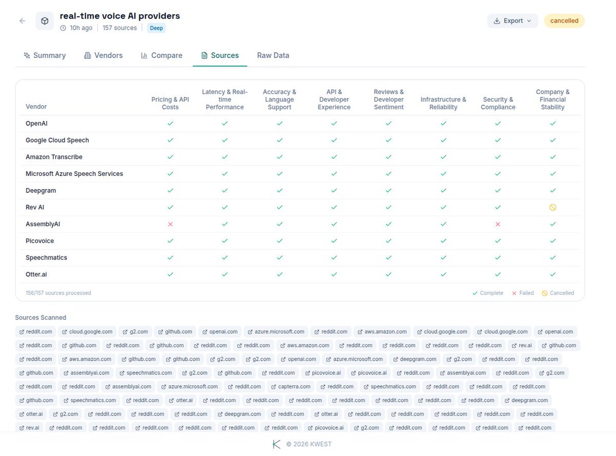Click the Sources Scanned heading
This screenshot has height=456, width=616.
(x=41, y=318)
